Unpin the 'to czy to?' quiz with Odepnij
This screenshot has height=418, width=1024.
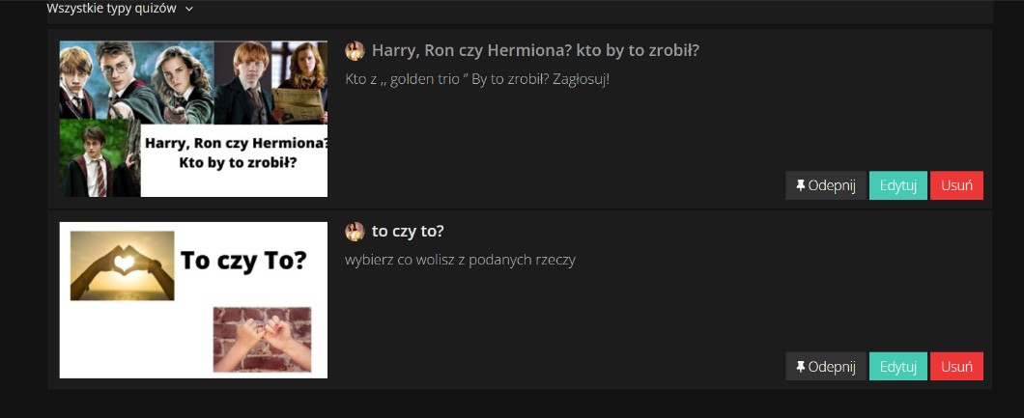(x=826, y=367)
